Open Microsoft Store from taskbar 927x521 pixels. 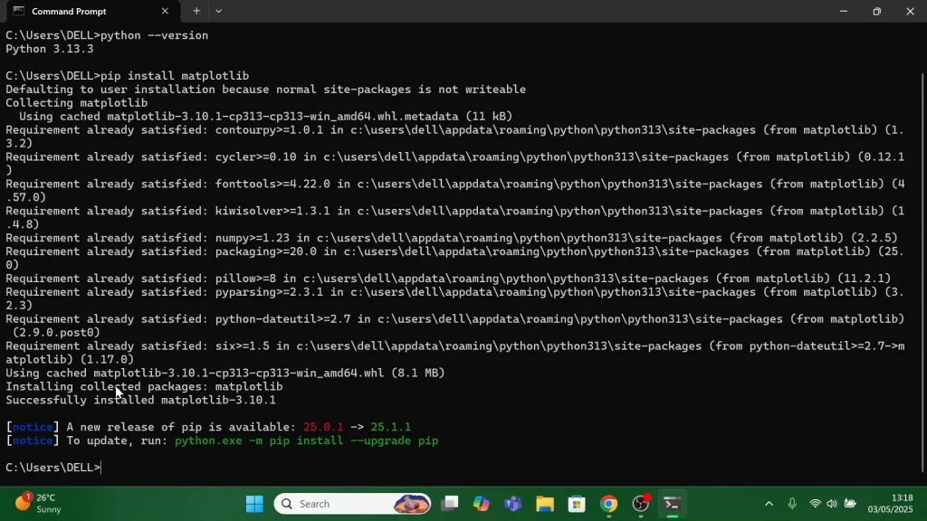(577, 504)
